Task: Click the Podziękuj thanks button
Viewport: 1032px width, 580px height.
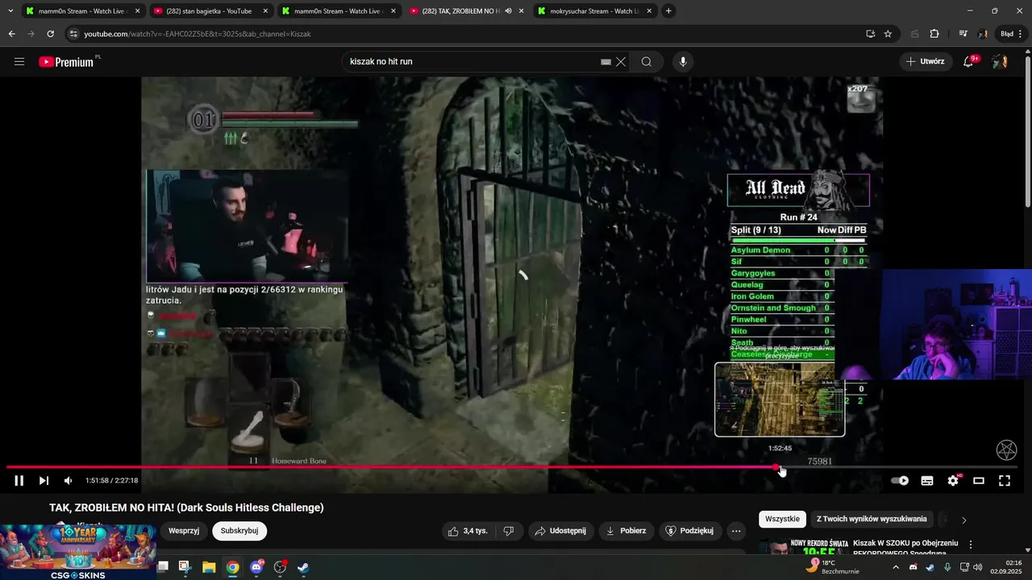Action: pyautogui.click(x=690, y=531)
